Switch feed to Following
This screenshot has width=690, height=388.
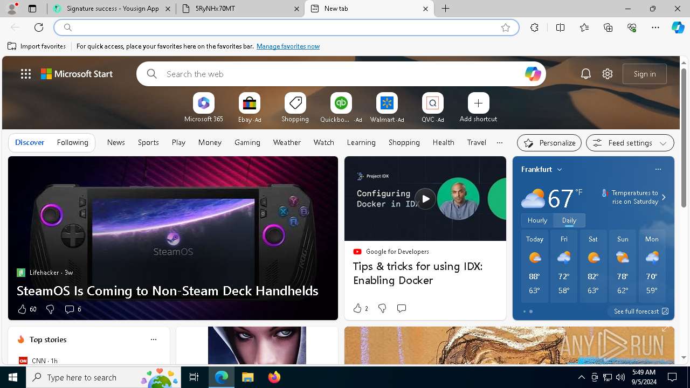72,142
